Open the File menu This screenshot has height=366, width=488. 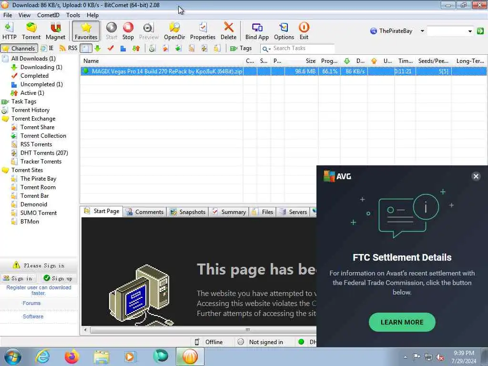[8, 15]
